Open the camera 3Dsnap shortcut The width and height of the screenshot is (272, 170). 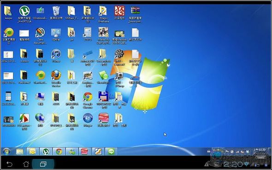pos(119,76)
